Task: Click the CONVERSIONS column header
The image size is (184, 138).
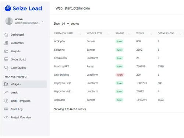Action: tap(166, 33)
